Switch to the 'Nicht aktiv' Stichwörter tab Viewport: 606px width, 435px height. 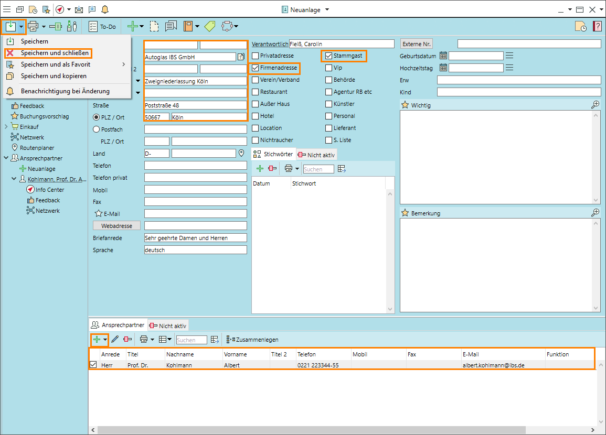(316, 154)
